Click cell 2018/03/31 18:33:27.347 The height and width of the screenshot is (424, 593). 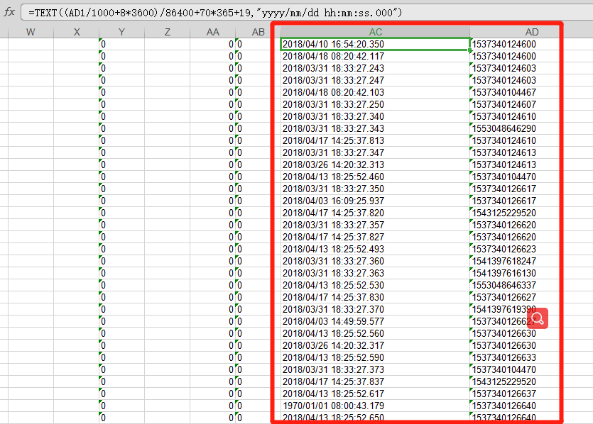coord(375,153)
